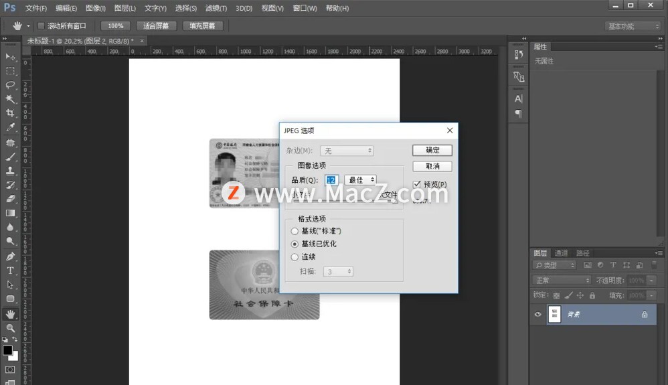The height and width of the screenshot is (385, 668).
Task: Click the foreground color swatch
Action: 7,350
